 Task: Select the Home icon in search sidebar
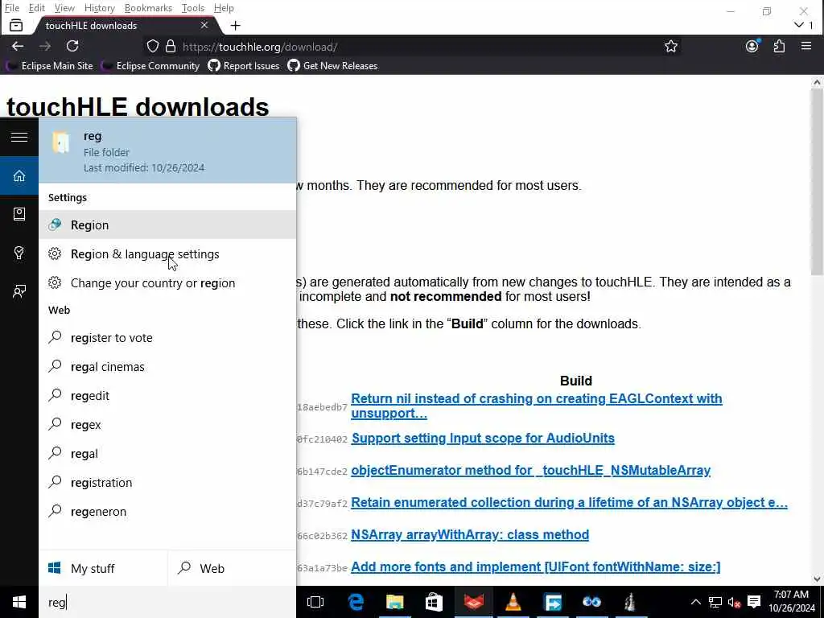click(19, 175)
